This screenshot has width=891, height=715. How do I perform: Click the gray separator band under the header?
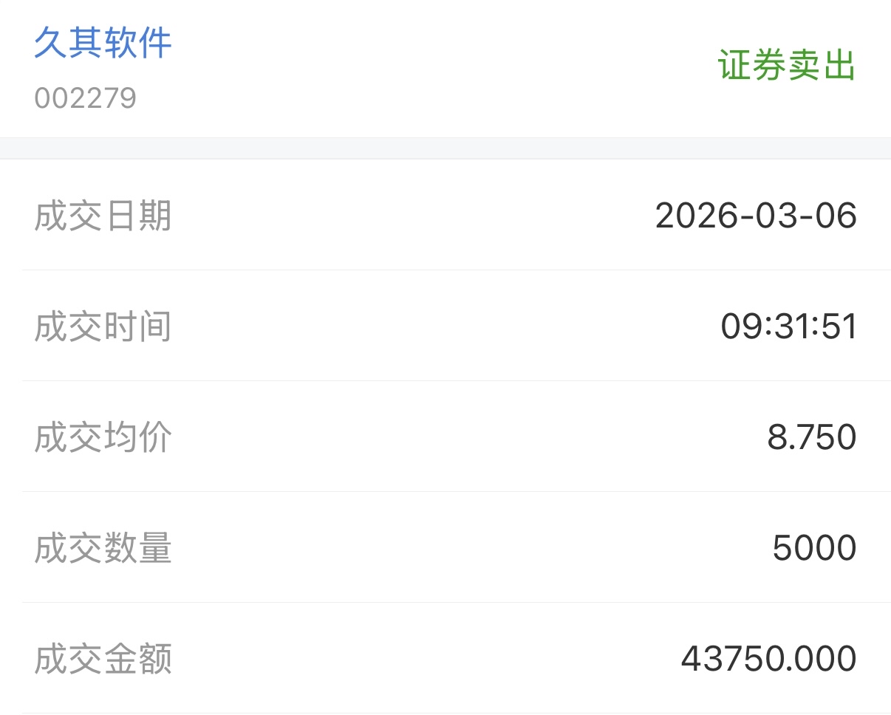[x=445, y=148]
